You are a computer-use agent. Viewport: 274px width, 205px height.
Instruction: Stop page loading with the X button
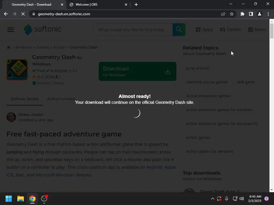23,14
